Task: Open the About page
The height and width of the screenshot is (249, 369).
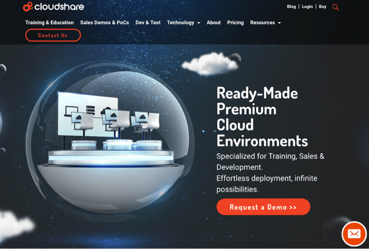Action: click(x=213, y=23)
